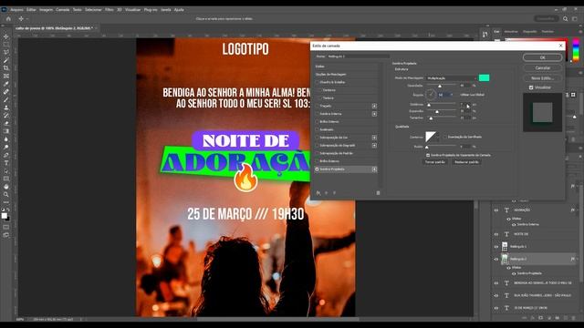Click delete layer trash in Layers panel
Viewport: 584px width, 328px height.
click(x=574, y=318)
